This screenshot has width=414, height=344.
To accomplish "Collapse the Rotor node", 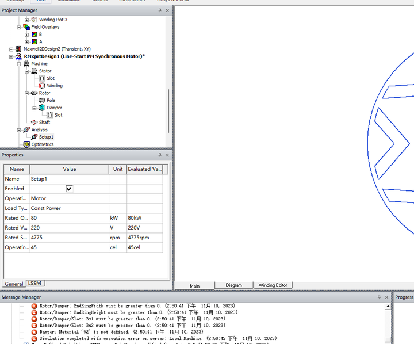I will (26, 93).
